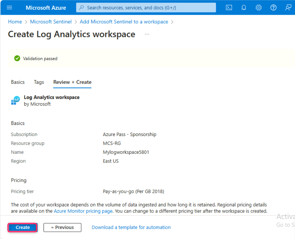Open the portal hamburger menu

click(x=9, y=8)
